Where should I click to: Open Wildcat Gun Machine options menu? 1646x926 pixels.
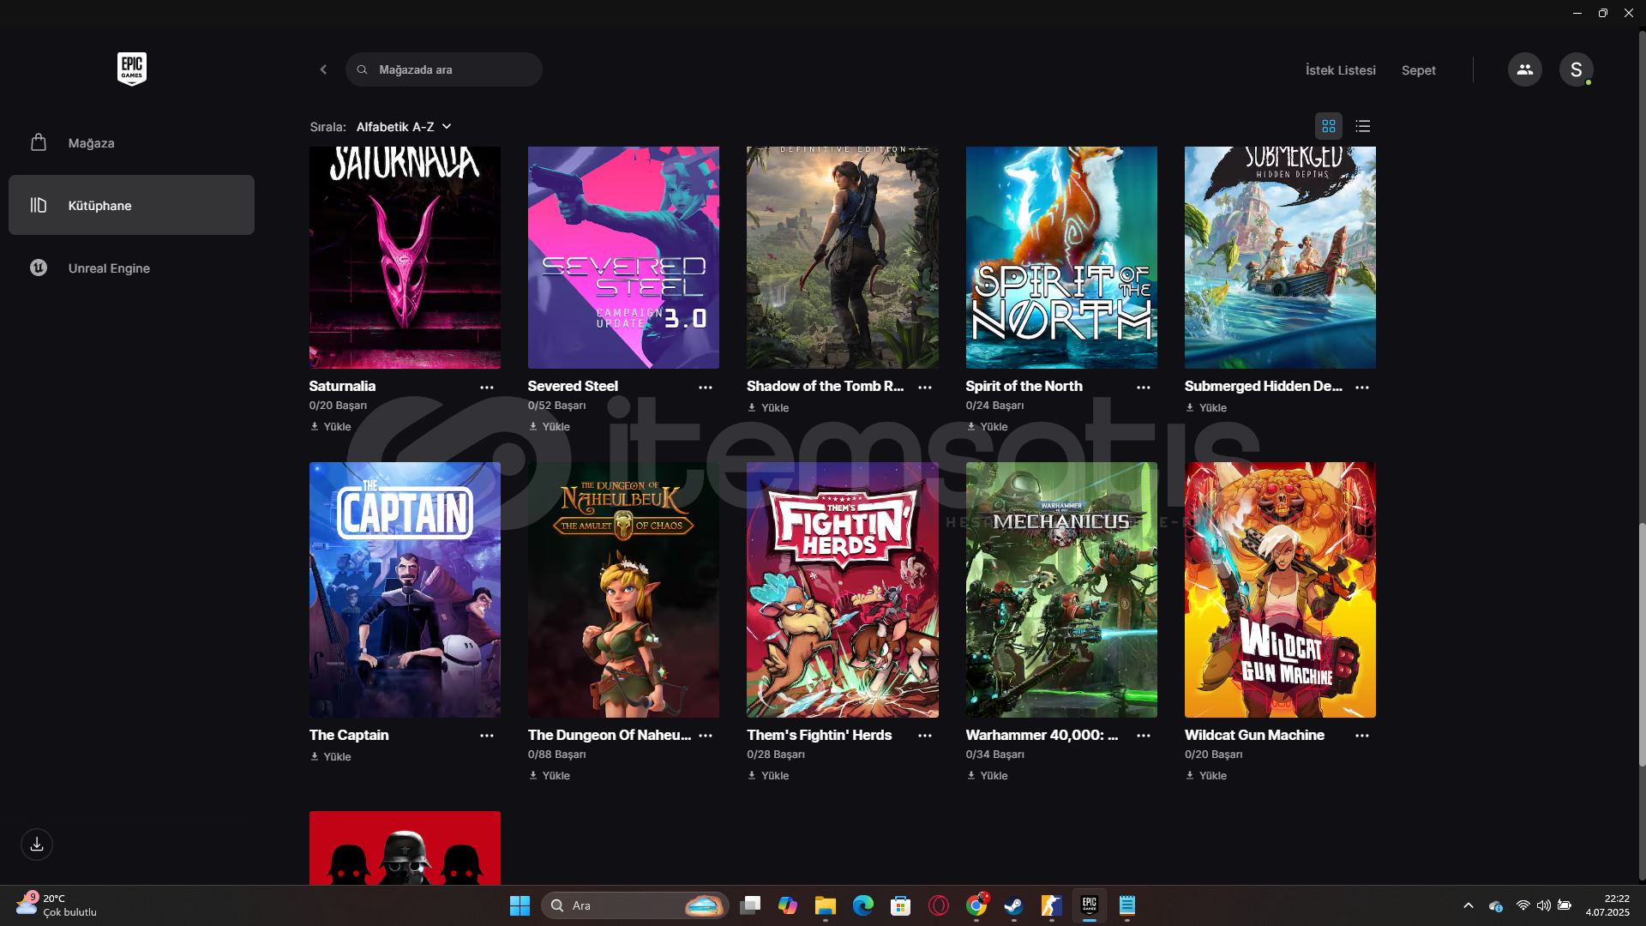[x=1362, y=736]
